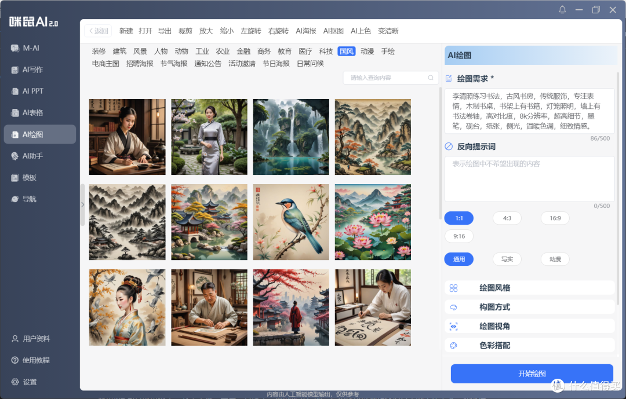The height and width of the screenshot is (399, 626).
Task: Open the M-AI sidebar icon
Action: coord(14,48)
